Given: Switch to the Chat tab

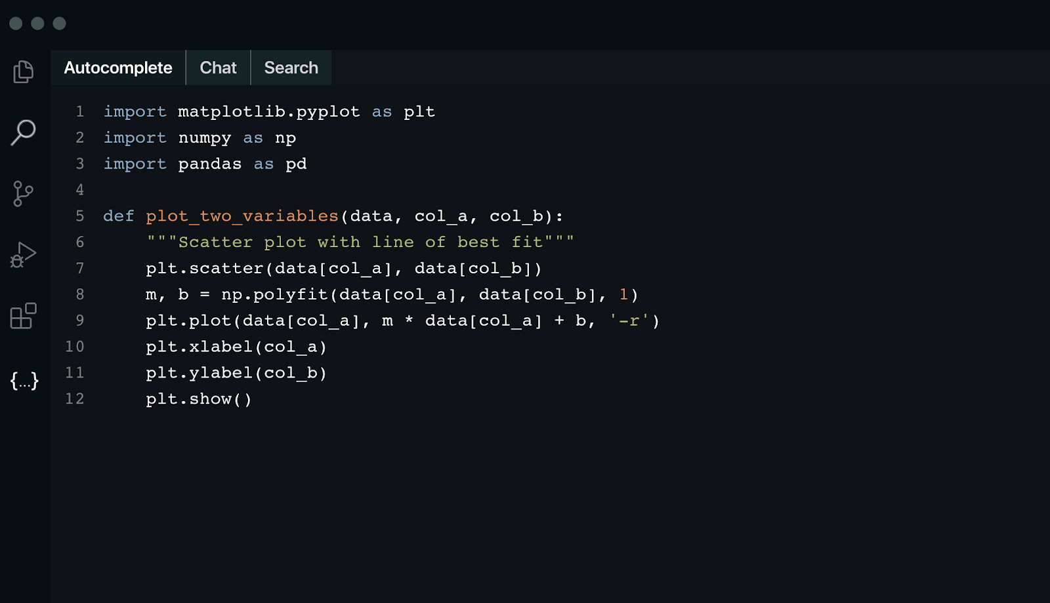Looking at the screenshot, I should tap(218, 68).
